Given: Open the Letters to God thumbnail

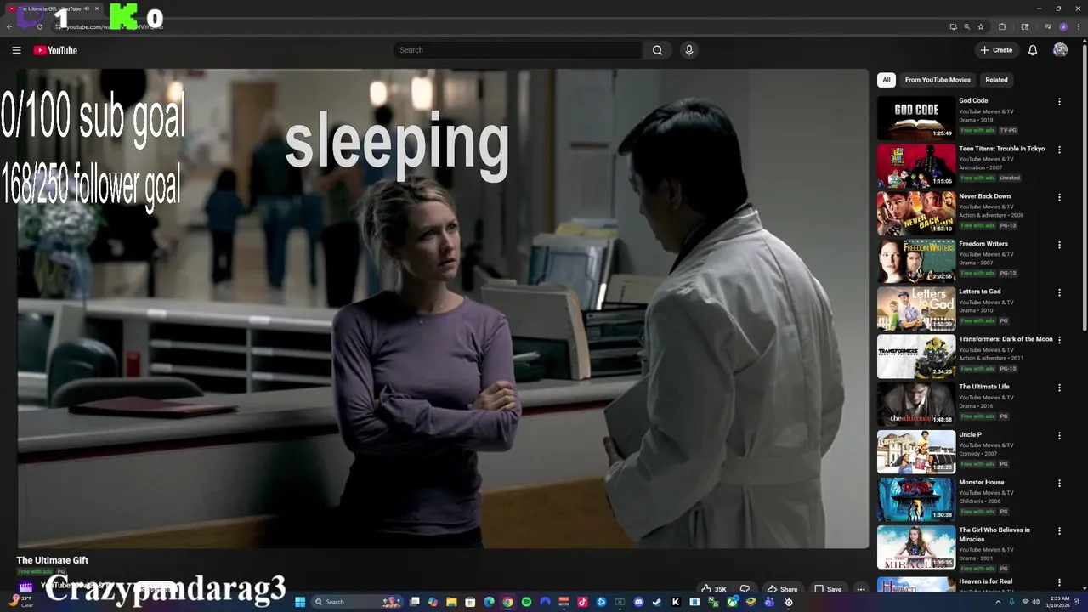Looking at the screenshot, I should [x=916, y=309].
